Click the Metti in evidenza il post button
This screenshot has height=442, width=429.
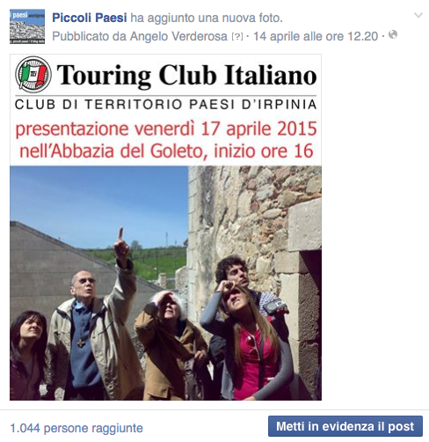(x=345, y=426)
